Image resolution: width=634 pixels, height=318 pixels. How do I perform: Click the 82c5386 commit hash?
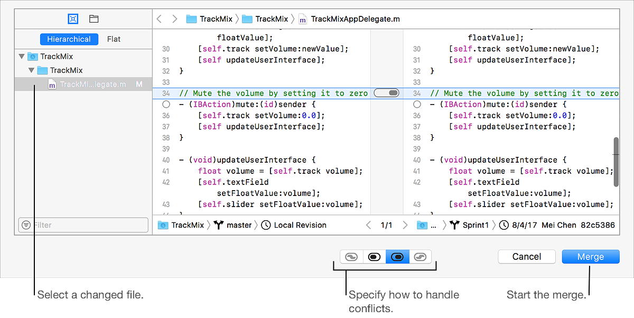click(x=598, y=225)
